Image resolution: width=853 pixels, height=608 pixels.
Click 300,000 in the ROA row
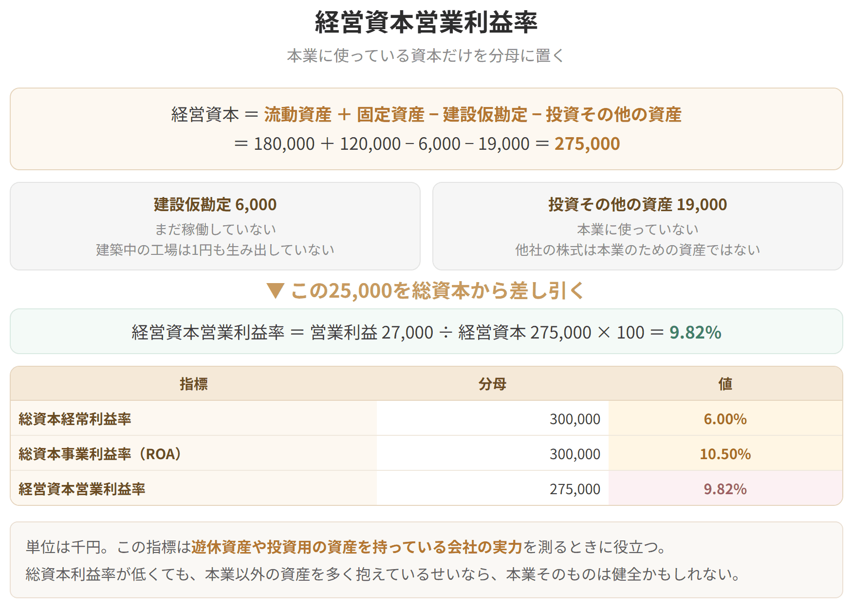pyautogui.click(x=575, y=454)
